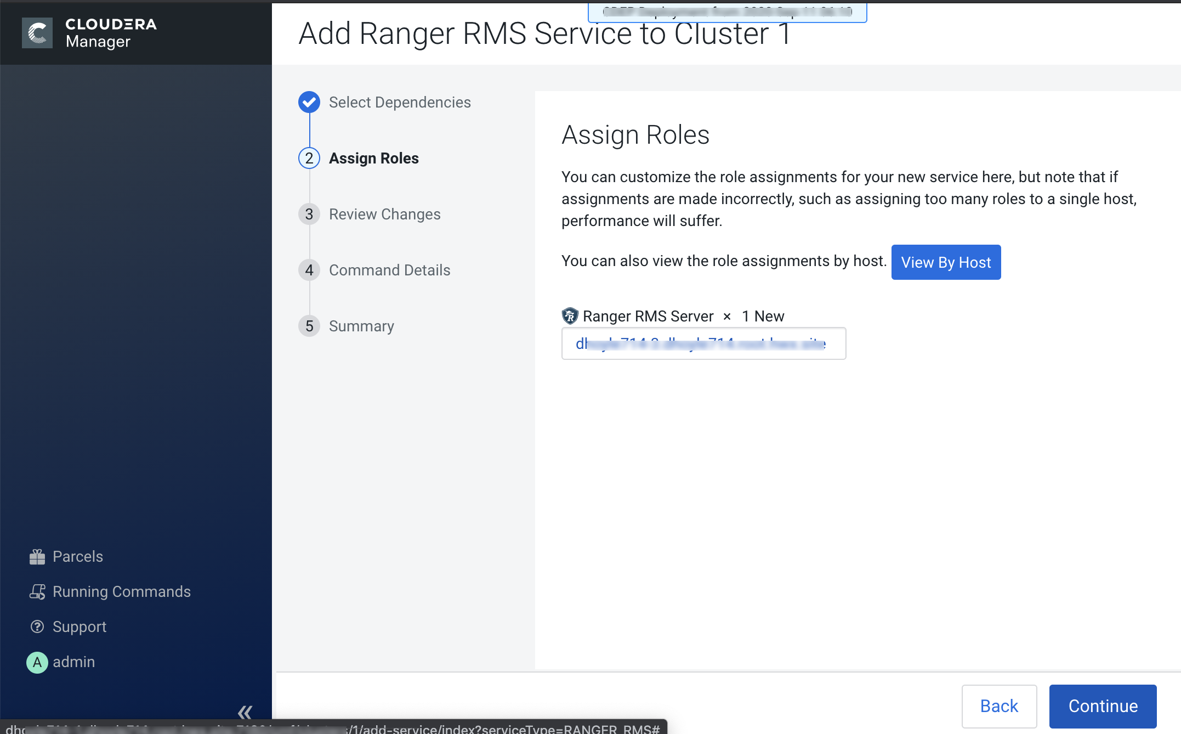Screen dimensions: 1181x734
Task: Open the Parcels menu item
Action: pos(78,557)
